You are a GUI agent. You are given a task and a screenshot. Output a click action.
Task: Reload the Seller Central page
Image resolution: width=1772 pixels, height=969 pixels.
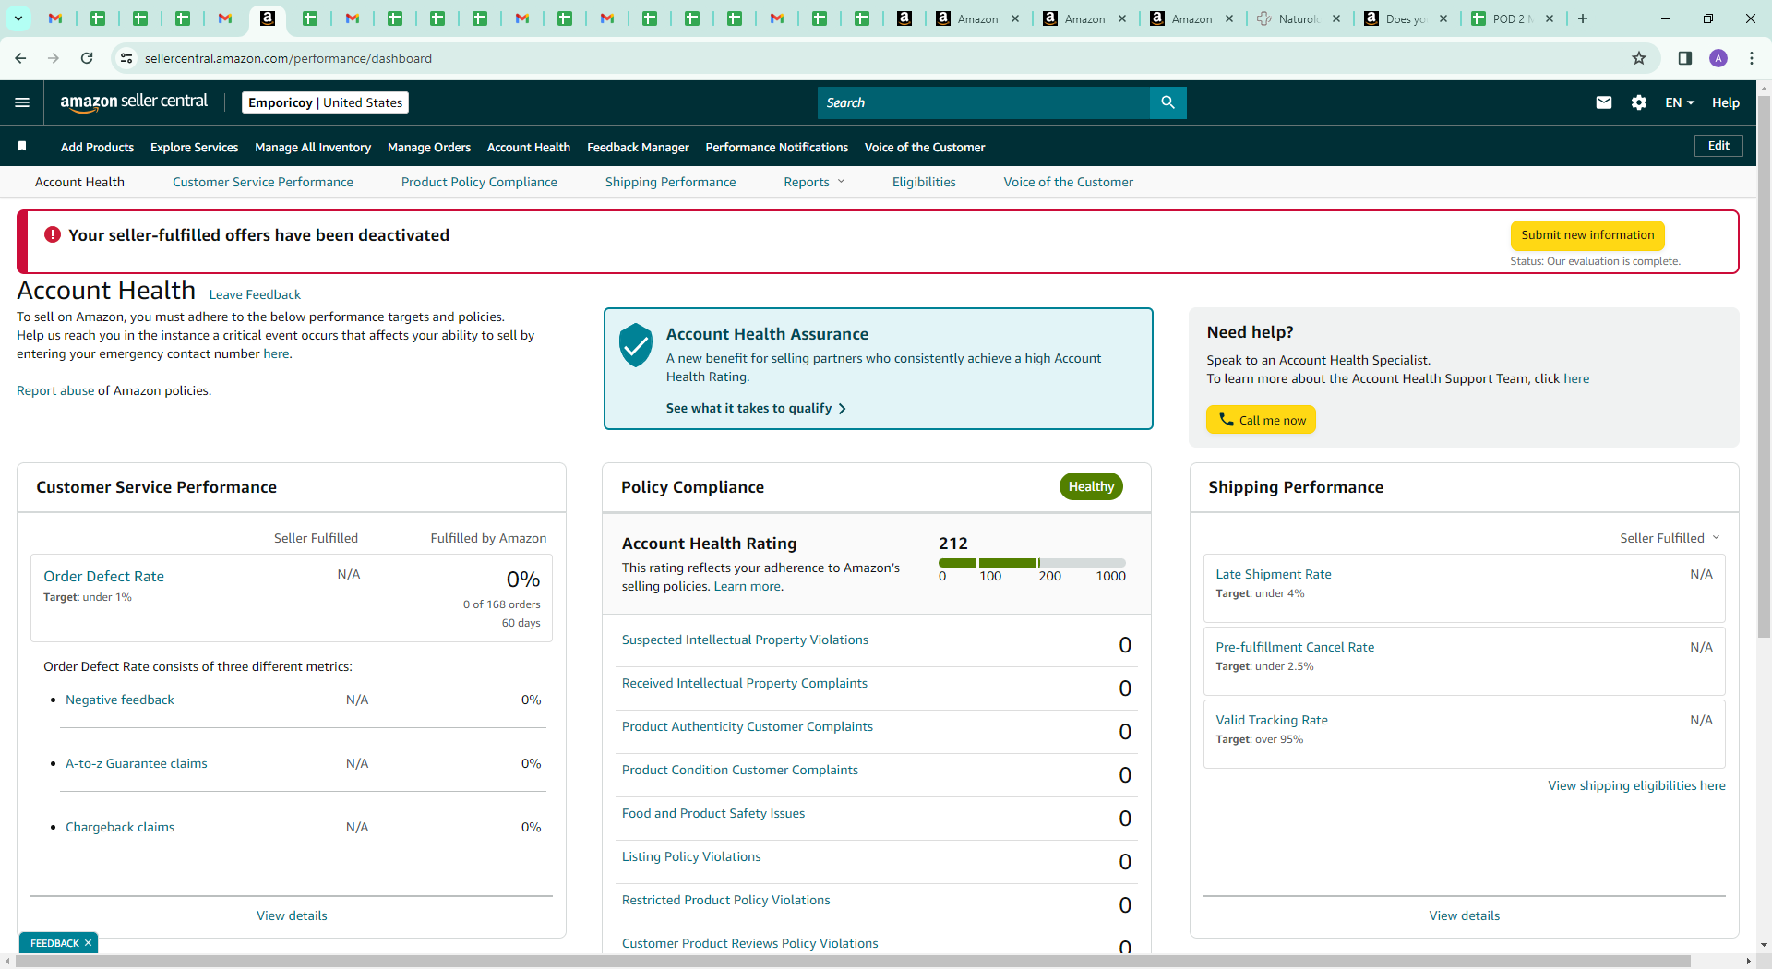click(x=87, y=58)
